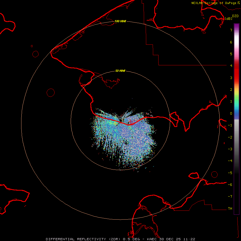The width and height of the screenshot is (241, 241).
Task: Click the [dB] units label
Action: pyautogui.click(x=228, y=18)
